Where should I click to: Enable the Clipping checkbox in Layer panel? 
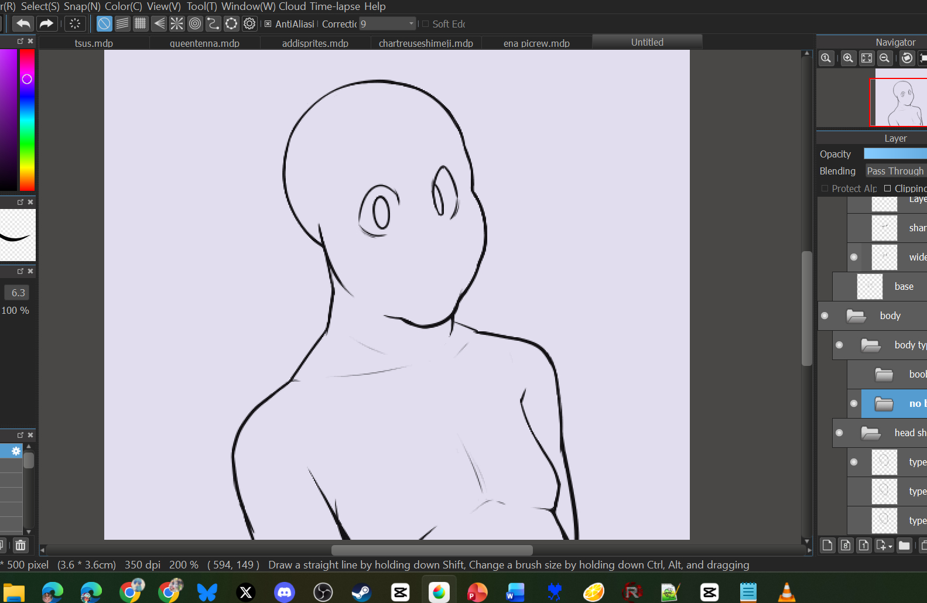click(x=887, y=189)
